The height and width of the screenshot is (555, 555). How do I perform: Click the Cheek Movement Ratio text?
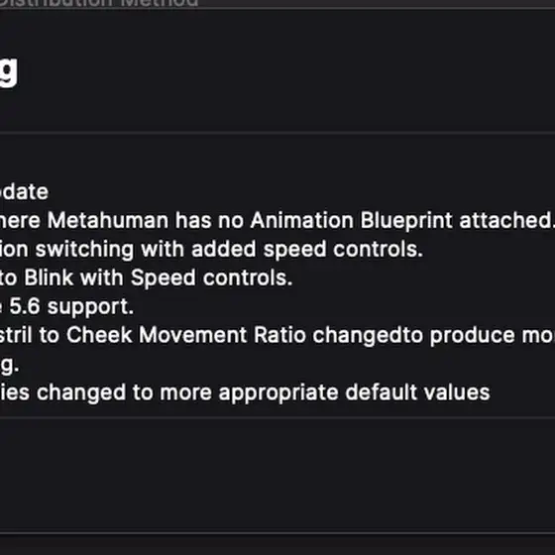186,335
